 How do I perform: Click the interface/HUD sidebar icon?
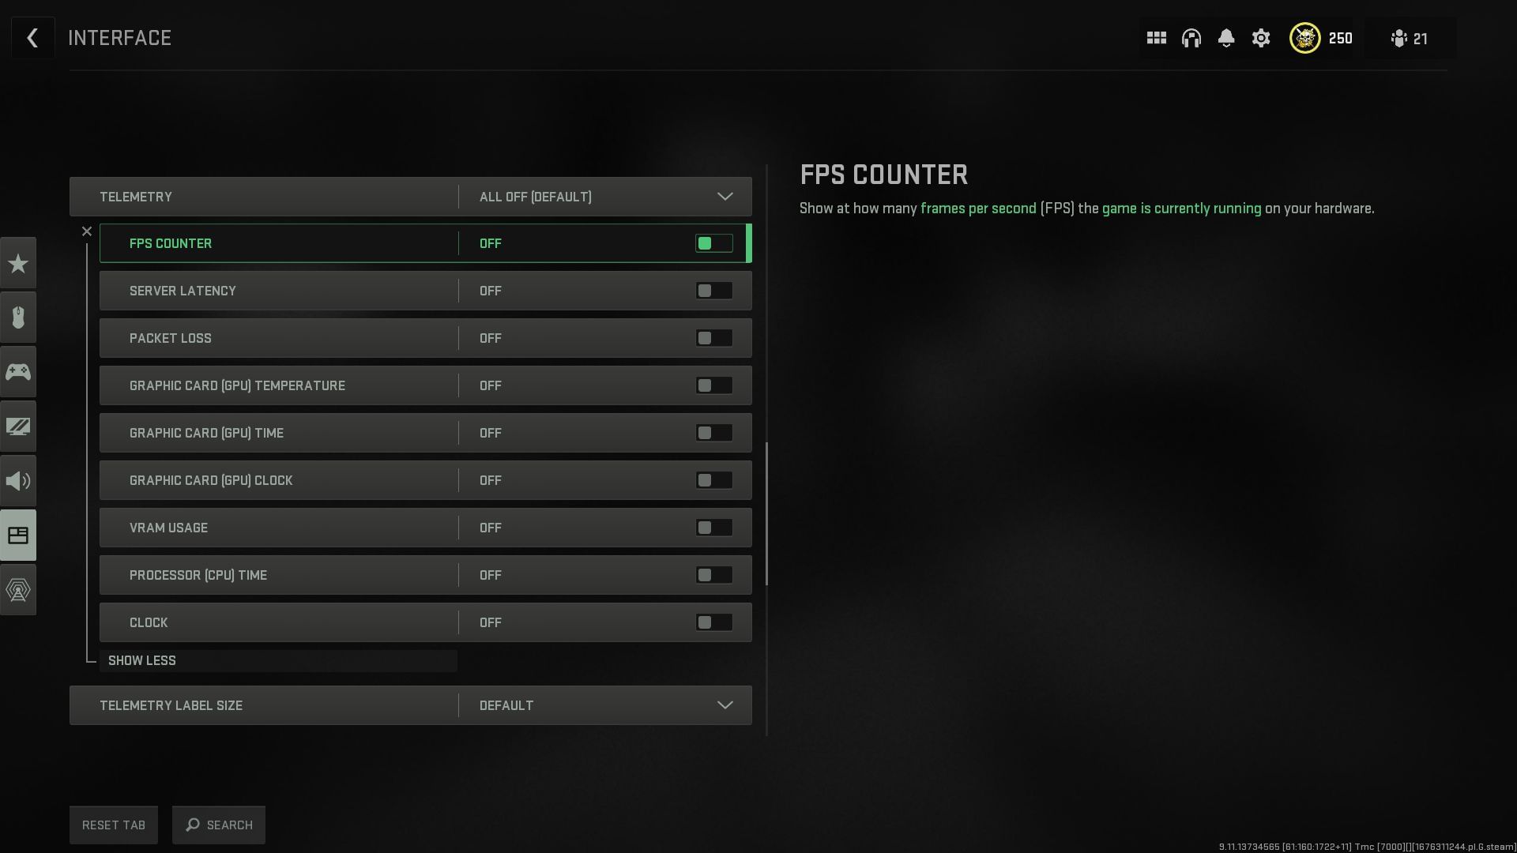click(x=17, y=534)
